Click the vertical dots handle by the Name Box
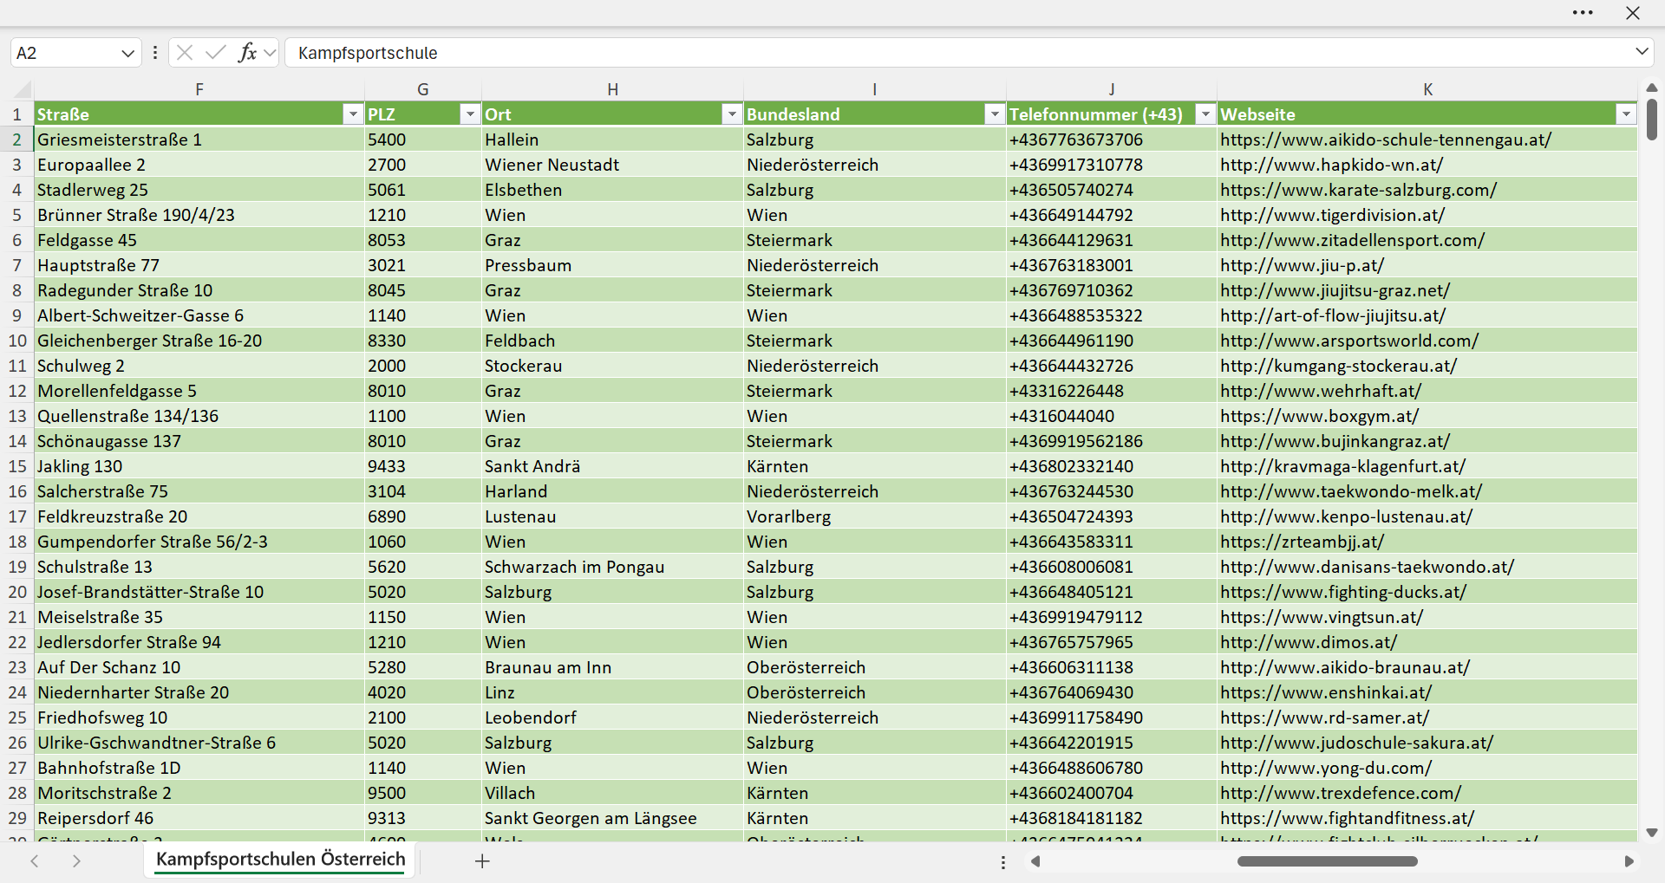Viewport: 1665px width, 883px height. point(154,53)
